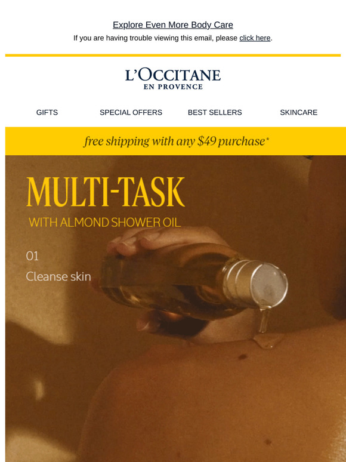
Task: Click the free shipping $49 purchase banner
Action: pos(175,141)
